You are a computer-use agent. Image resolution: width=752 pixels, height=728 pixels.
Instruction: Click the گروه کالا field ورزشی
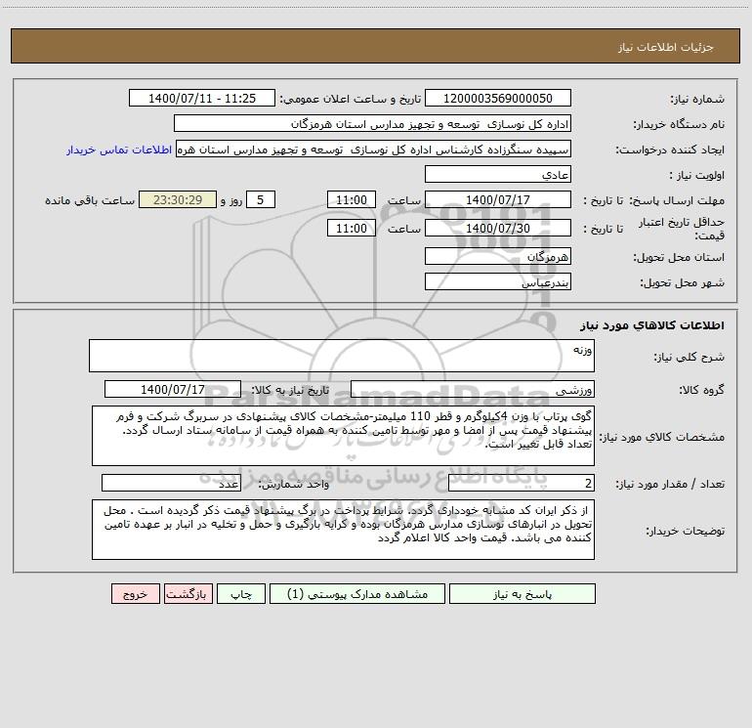point(473,389)
